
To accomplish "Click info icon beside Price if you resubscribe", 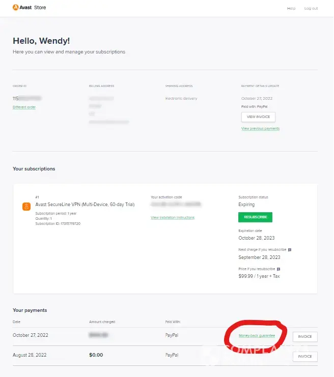I will 279,269.
